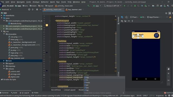Click the layout warnings triangle icon
173x97 pixels.
170,17
